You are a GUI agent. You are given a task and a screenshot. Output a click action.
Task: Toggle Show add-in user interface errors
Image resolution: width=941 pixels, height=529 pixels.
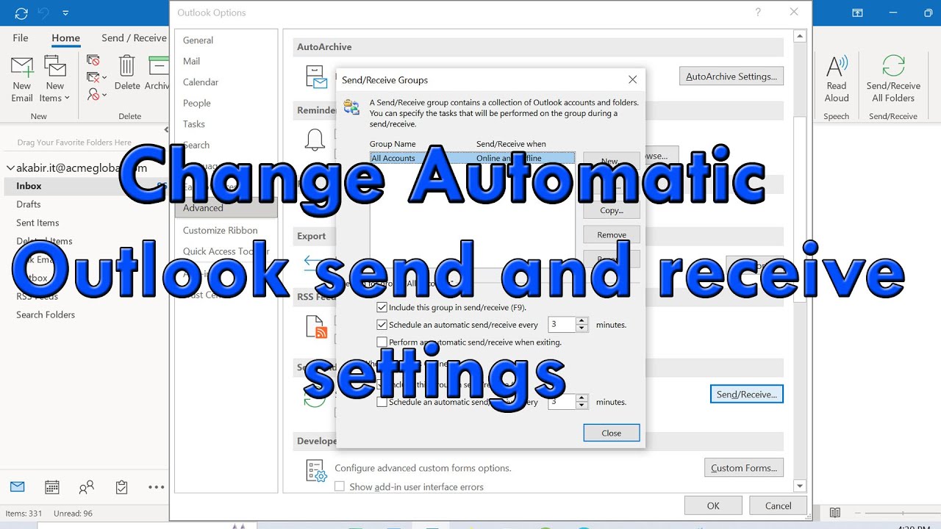340,486
